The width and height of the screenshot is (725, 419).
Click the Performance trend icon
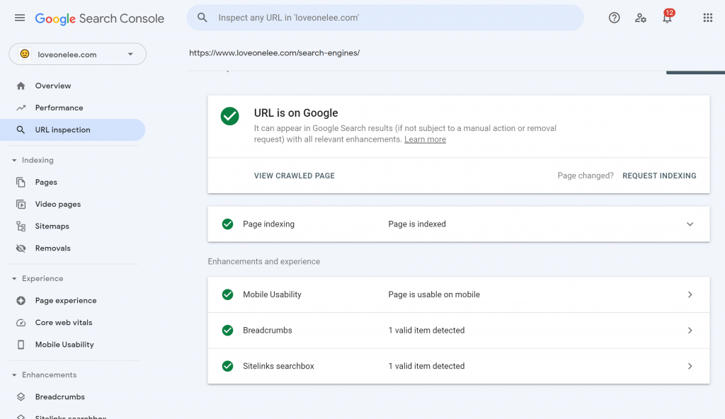point(21,108)
